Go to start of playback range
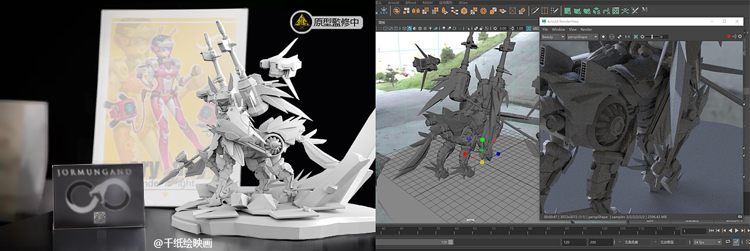Viewport: 750px width, 251px height. pos(711,230)
